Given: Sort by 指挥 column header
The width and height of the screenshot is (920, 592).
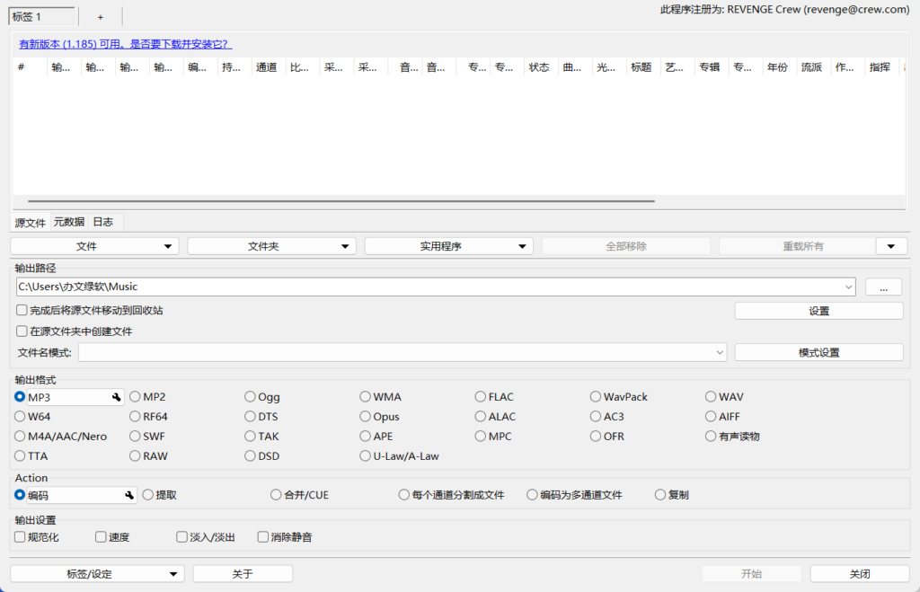Looking at the screenshot, I should (881, 67).
